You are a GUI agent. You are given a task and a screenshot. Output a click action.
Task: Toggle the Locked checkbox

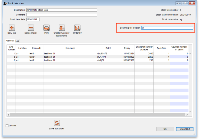tap(7, 126)
